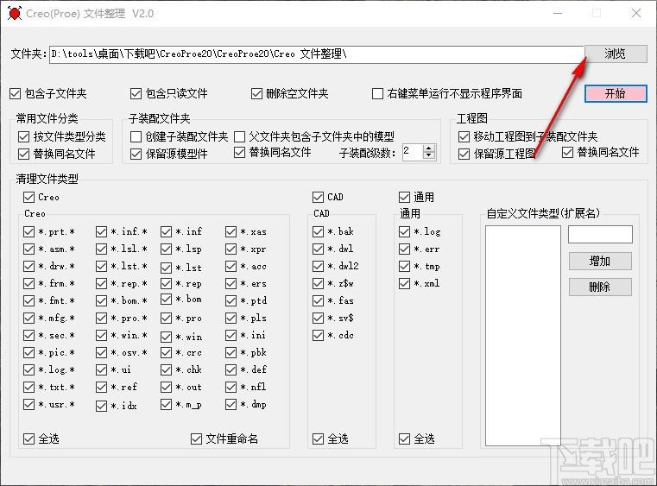
Task: Toggle the *.xas checkbox
Action: (x=231, y=231)
